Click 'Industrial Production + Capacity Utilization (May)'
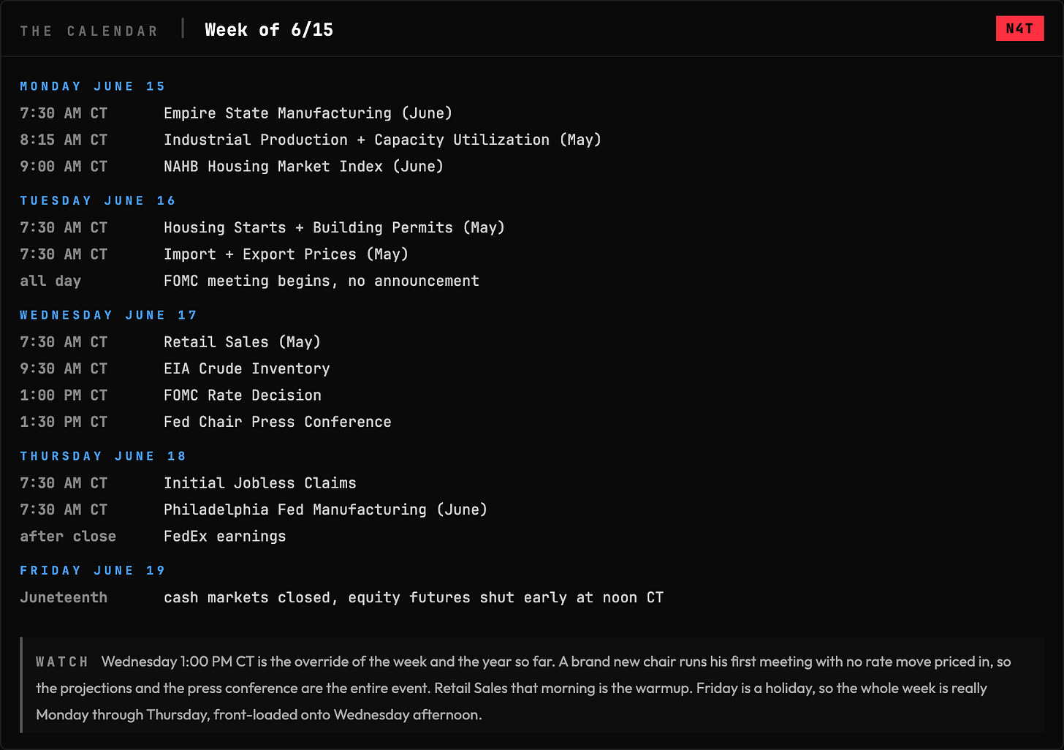 382,140
